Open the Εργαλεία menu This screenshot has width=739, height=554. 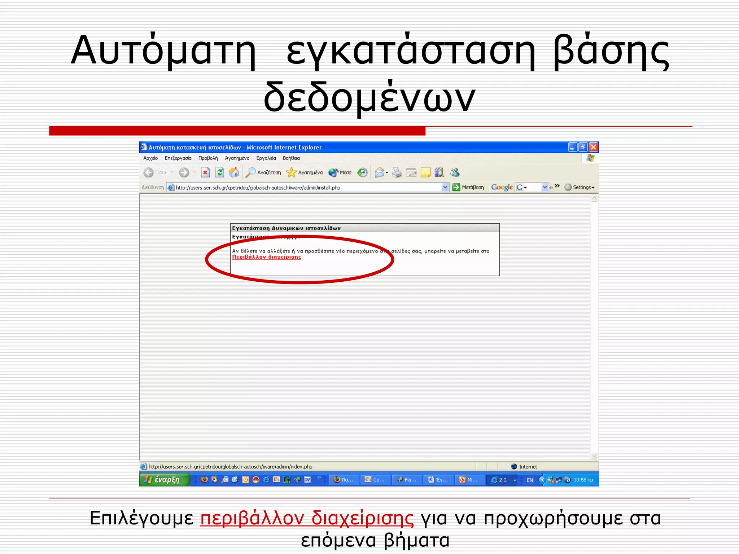click(266, 158)
